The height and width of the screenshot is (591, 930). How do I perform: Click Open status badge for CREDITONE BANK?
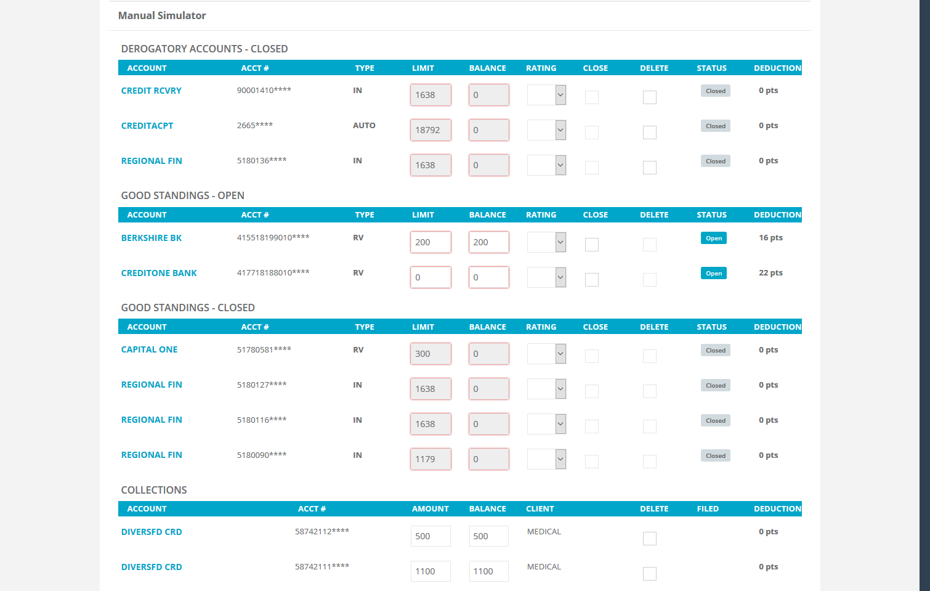click(x=713, y=273)
